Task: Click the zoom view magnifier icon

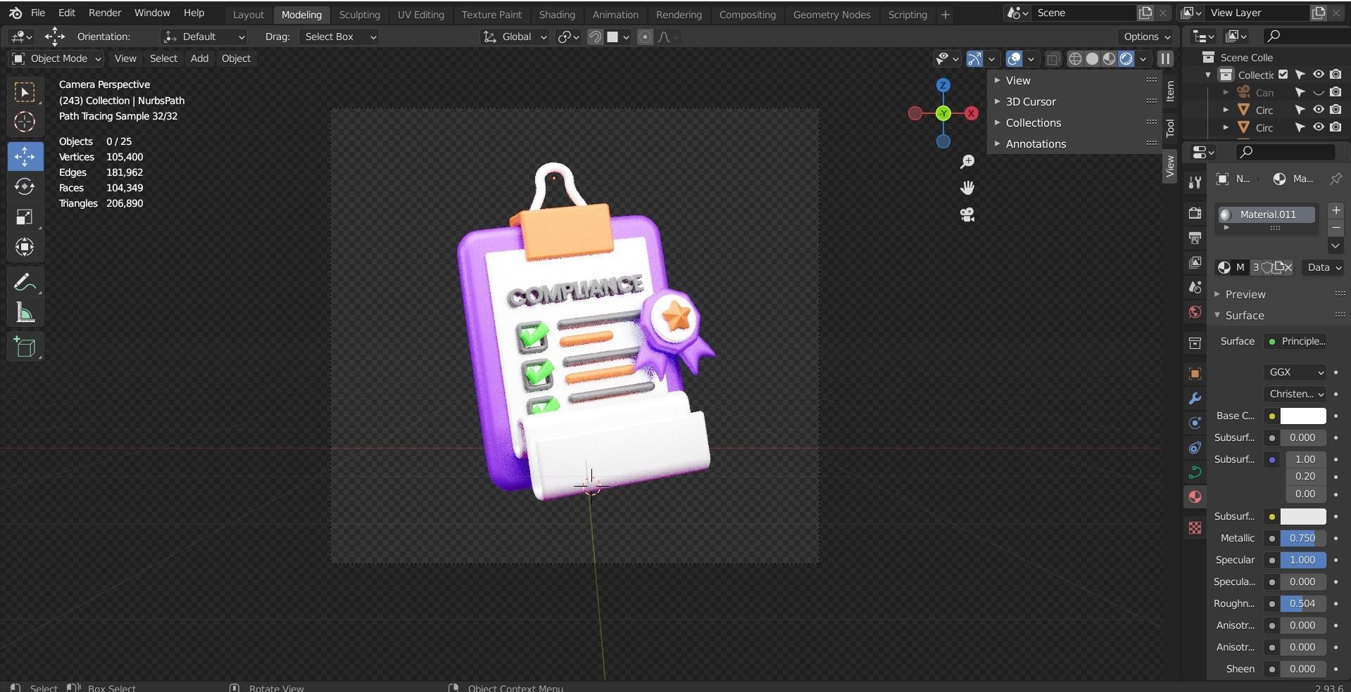Action: 967,162
